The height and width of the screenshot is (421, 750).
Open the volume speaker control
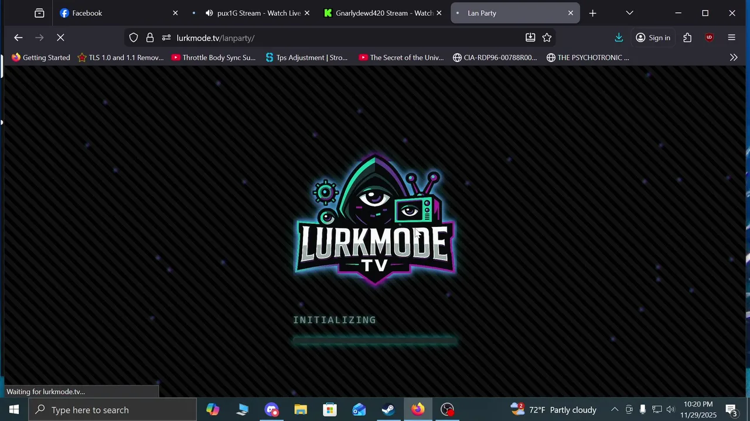click(670, 409)
